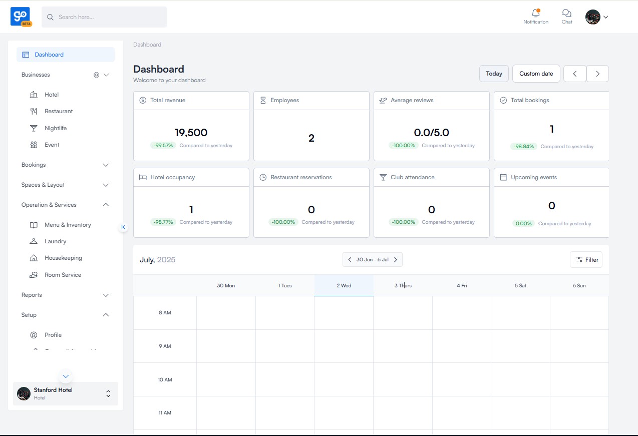The image size is (638, 436).
Task: Open Businesses settings gear icon
Action: tap(96, 75)
